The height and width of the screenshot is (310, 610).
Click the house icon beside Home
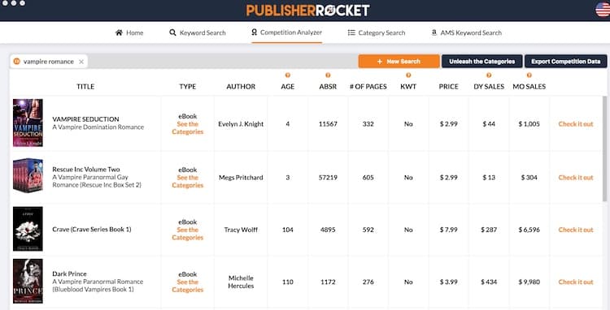pyautogui.click(x=119, y=32)
